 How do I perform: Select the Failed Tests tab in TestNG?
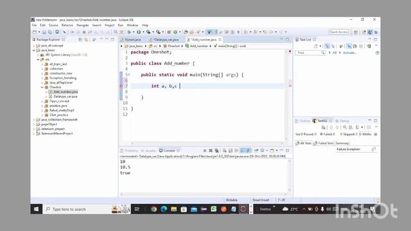click(324, 143)
